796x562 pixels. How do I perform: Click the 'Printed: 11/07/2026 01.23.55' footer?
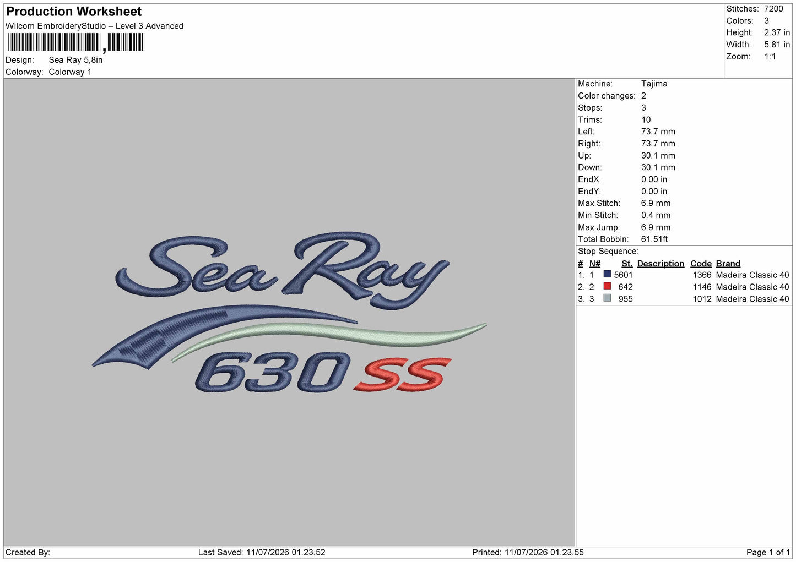coord(528,552)
